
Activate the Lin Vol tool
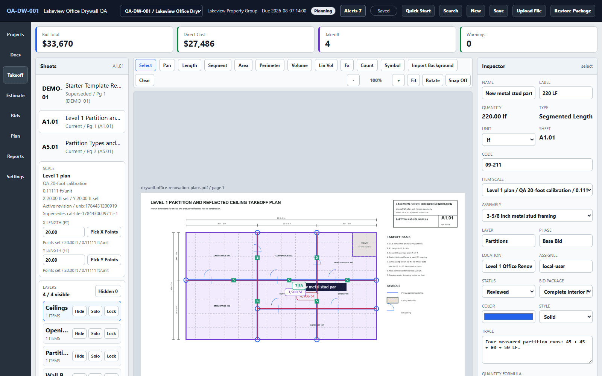click(326, 65)
